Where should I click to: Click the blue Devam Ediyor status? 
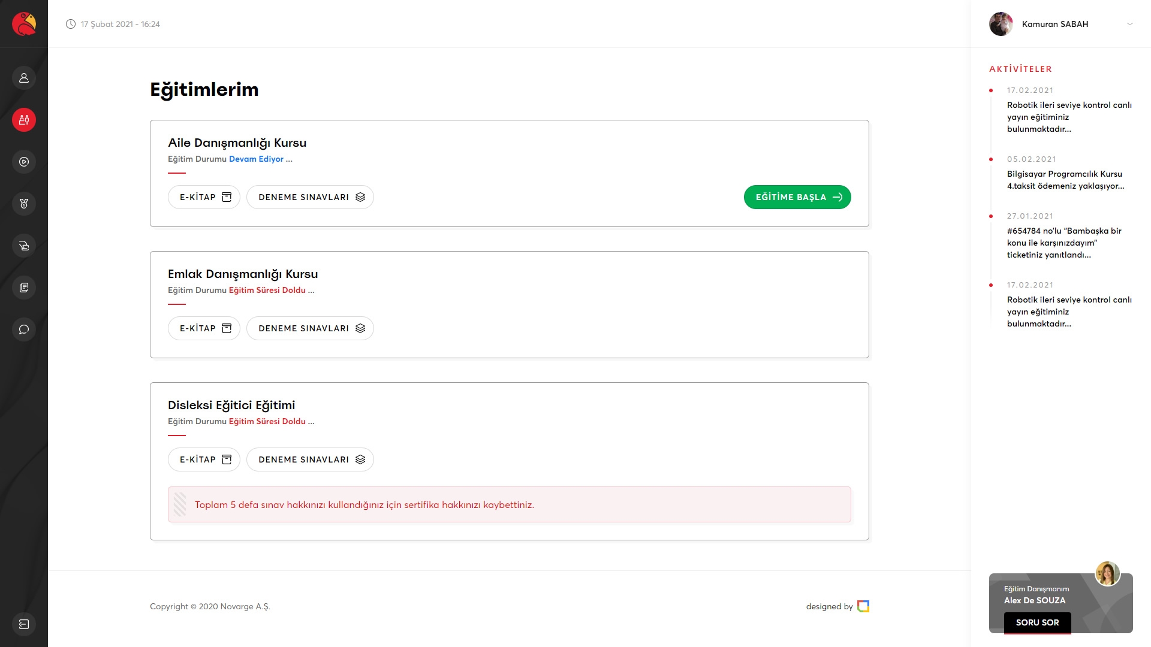click(x=256, y=159)
